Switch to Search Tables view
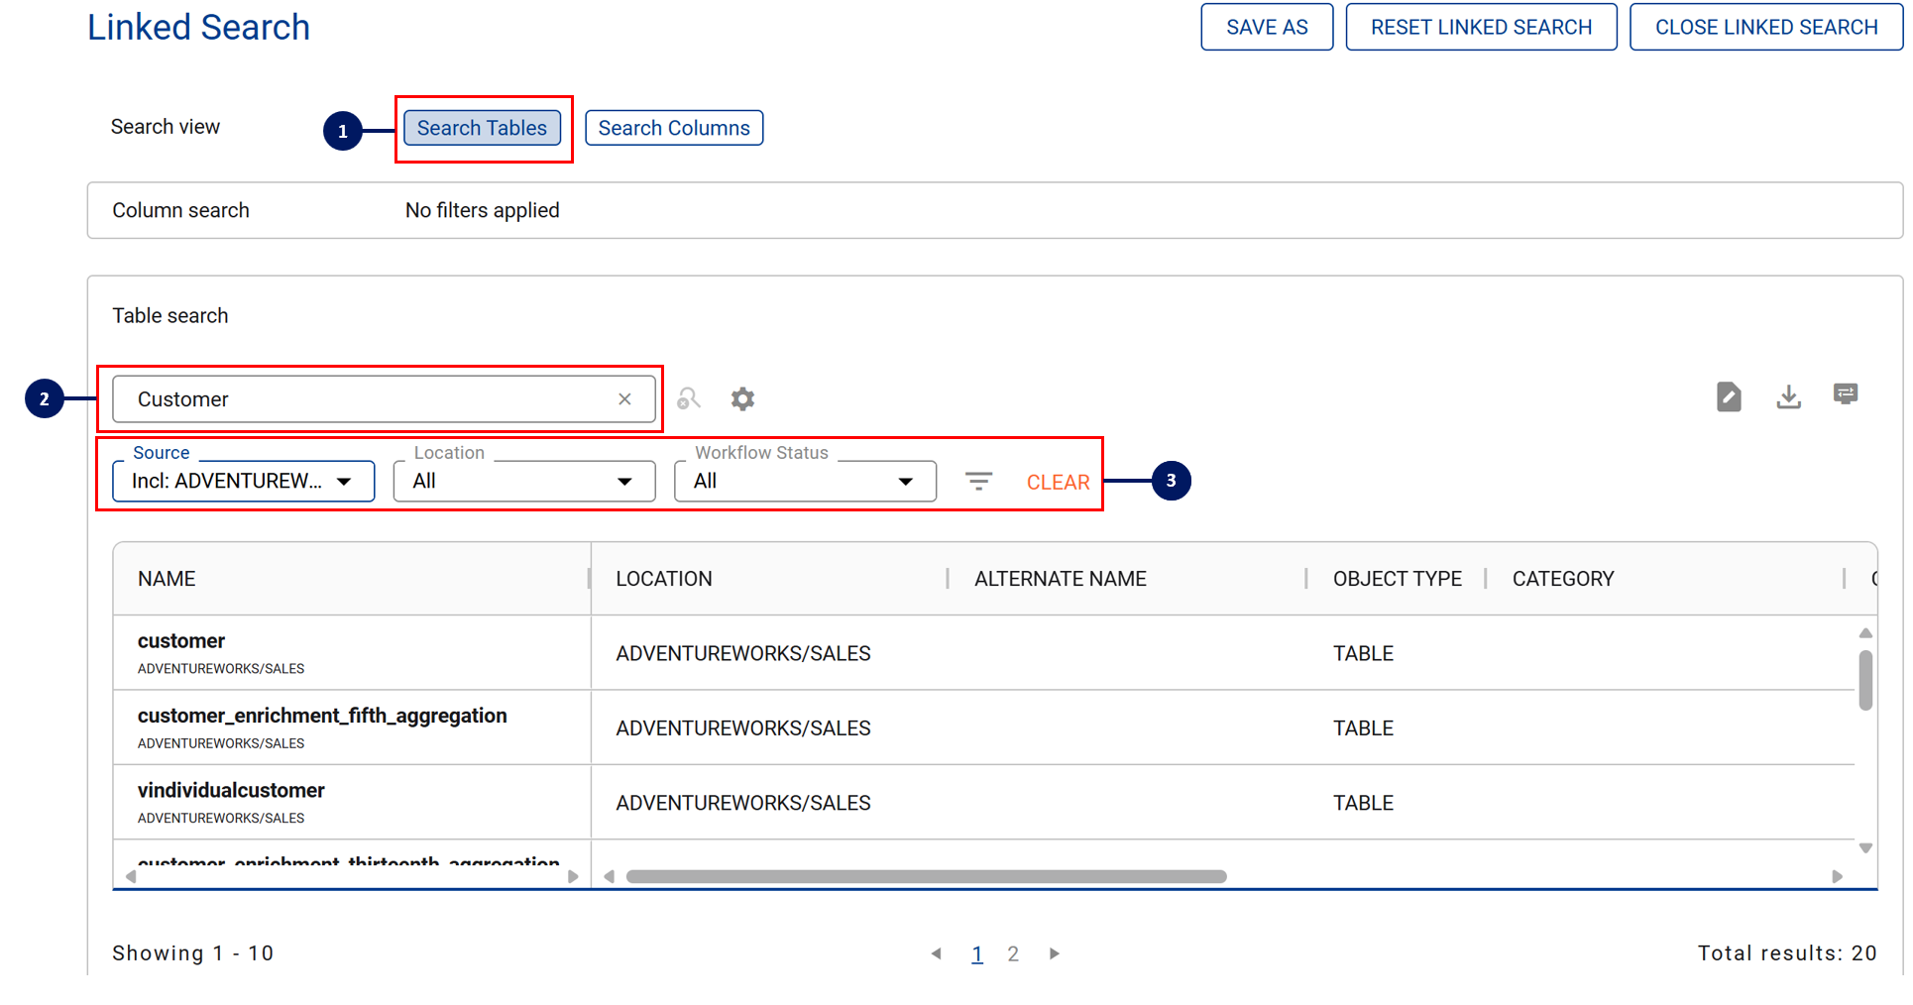Viewport: 1913px width, 1005px height. 482,128
